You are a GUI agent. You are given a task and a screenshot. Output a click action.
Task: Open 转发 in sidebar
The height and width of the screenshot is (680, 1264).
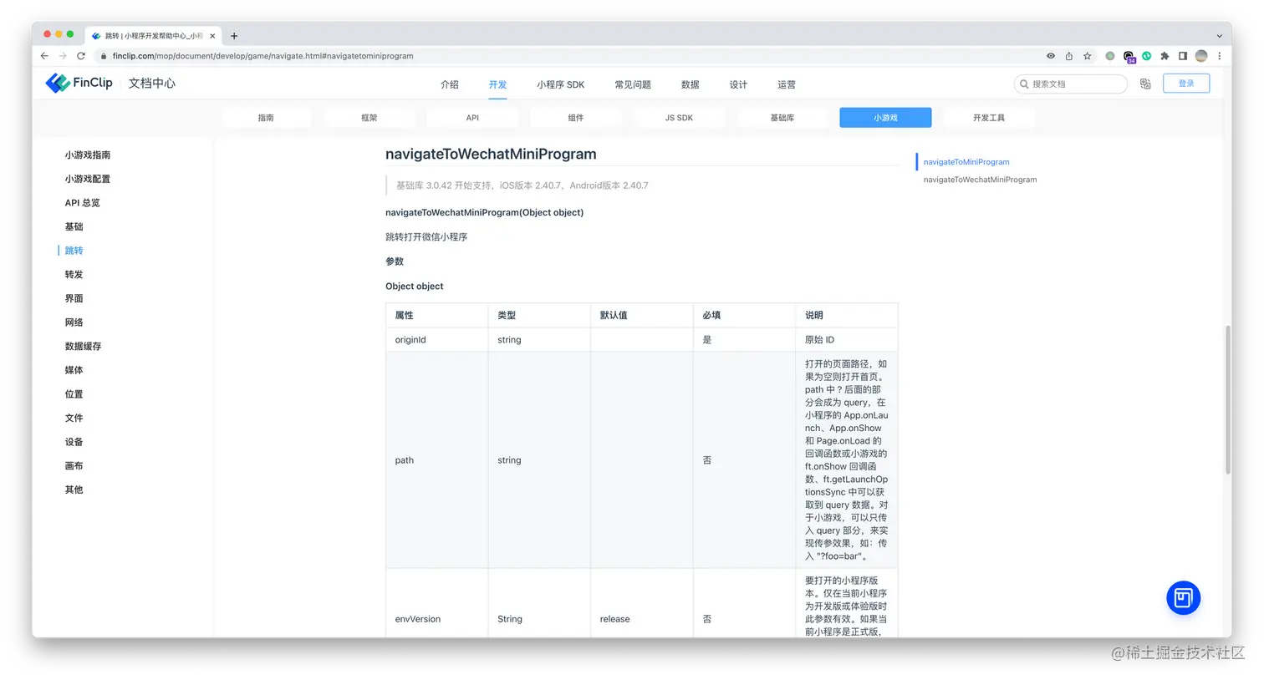(74, 275)
